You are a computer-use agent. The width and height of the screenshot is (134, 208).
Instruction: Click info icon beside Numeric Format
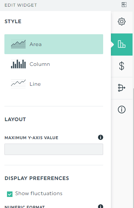point(101,207)
